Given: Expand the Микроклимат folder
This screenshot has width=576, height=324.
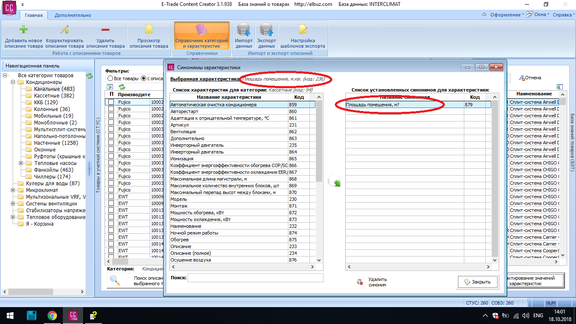Looking at the screenshot, I should tap(13, 190).
